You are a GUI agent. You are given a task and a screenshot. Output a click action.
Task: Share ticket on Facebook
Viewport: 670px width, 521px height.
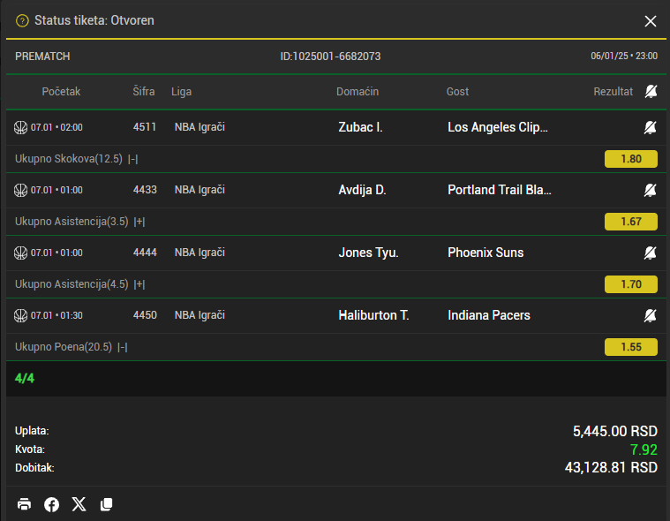tap(52, 504)
